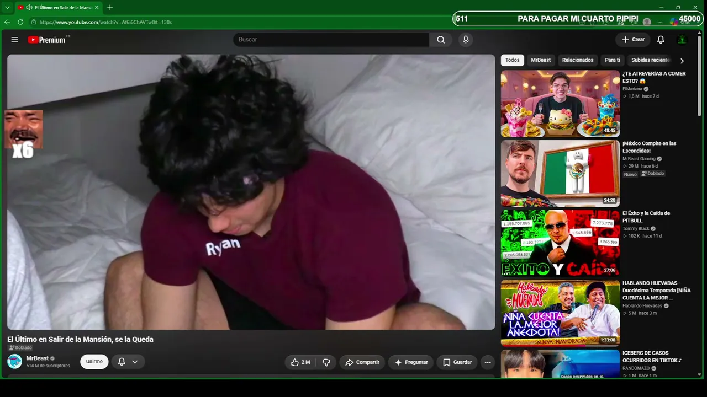Click the Doblado badge on the México video

pos(653,174)
